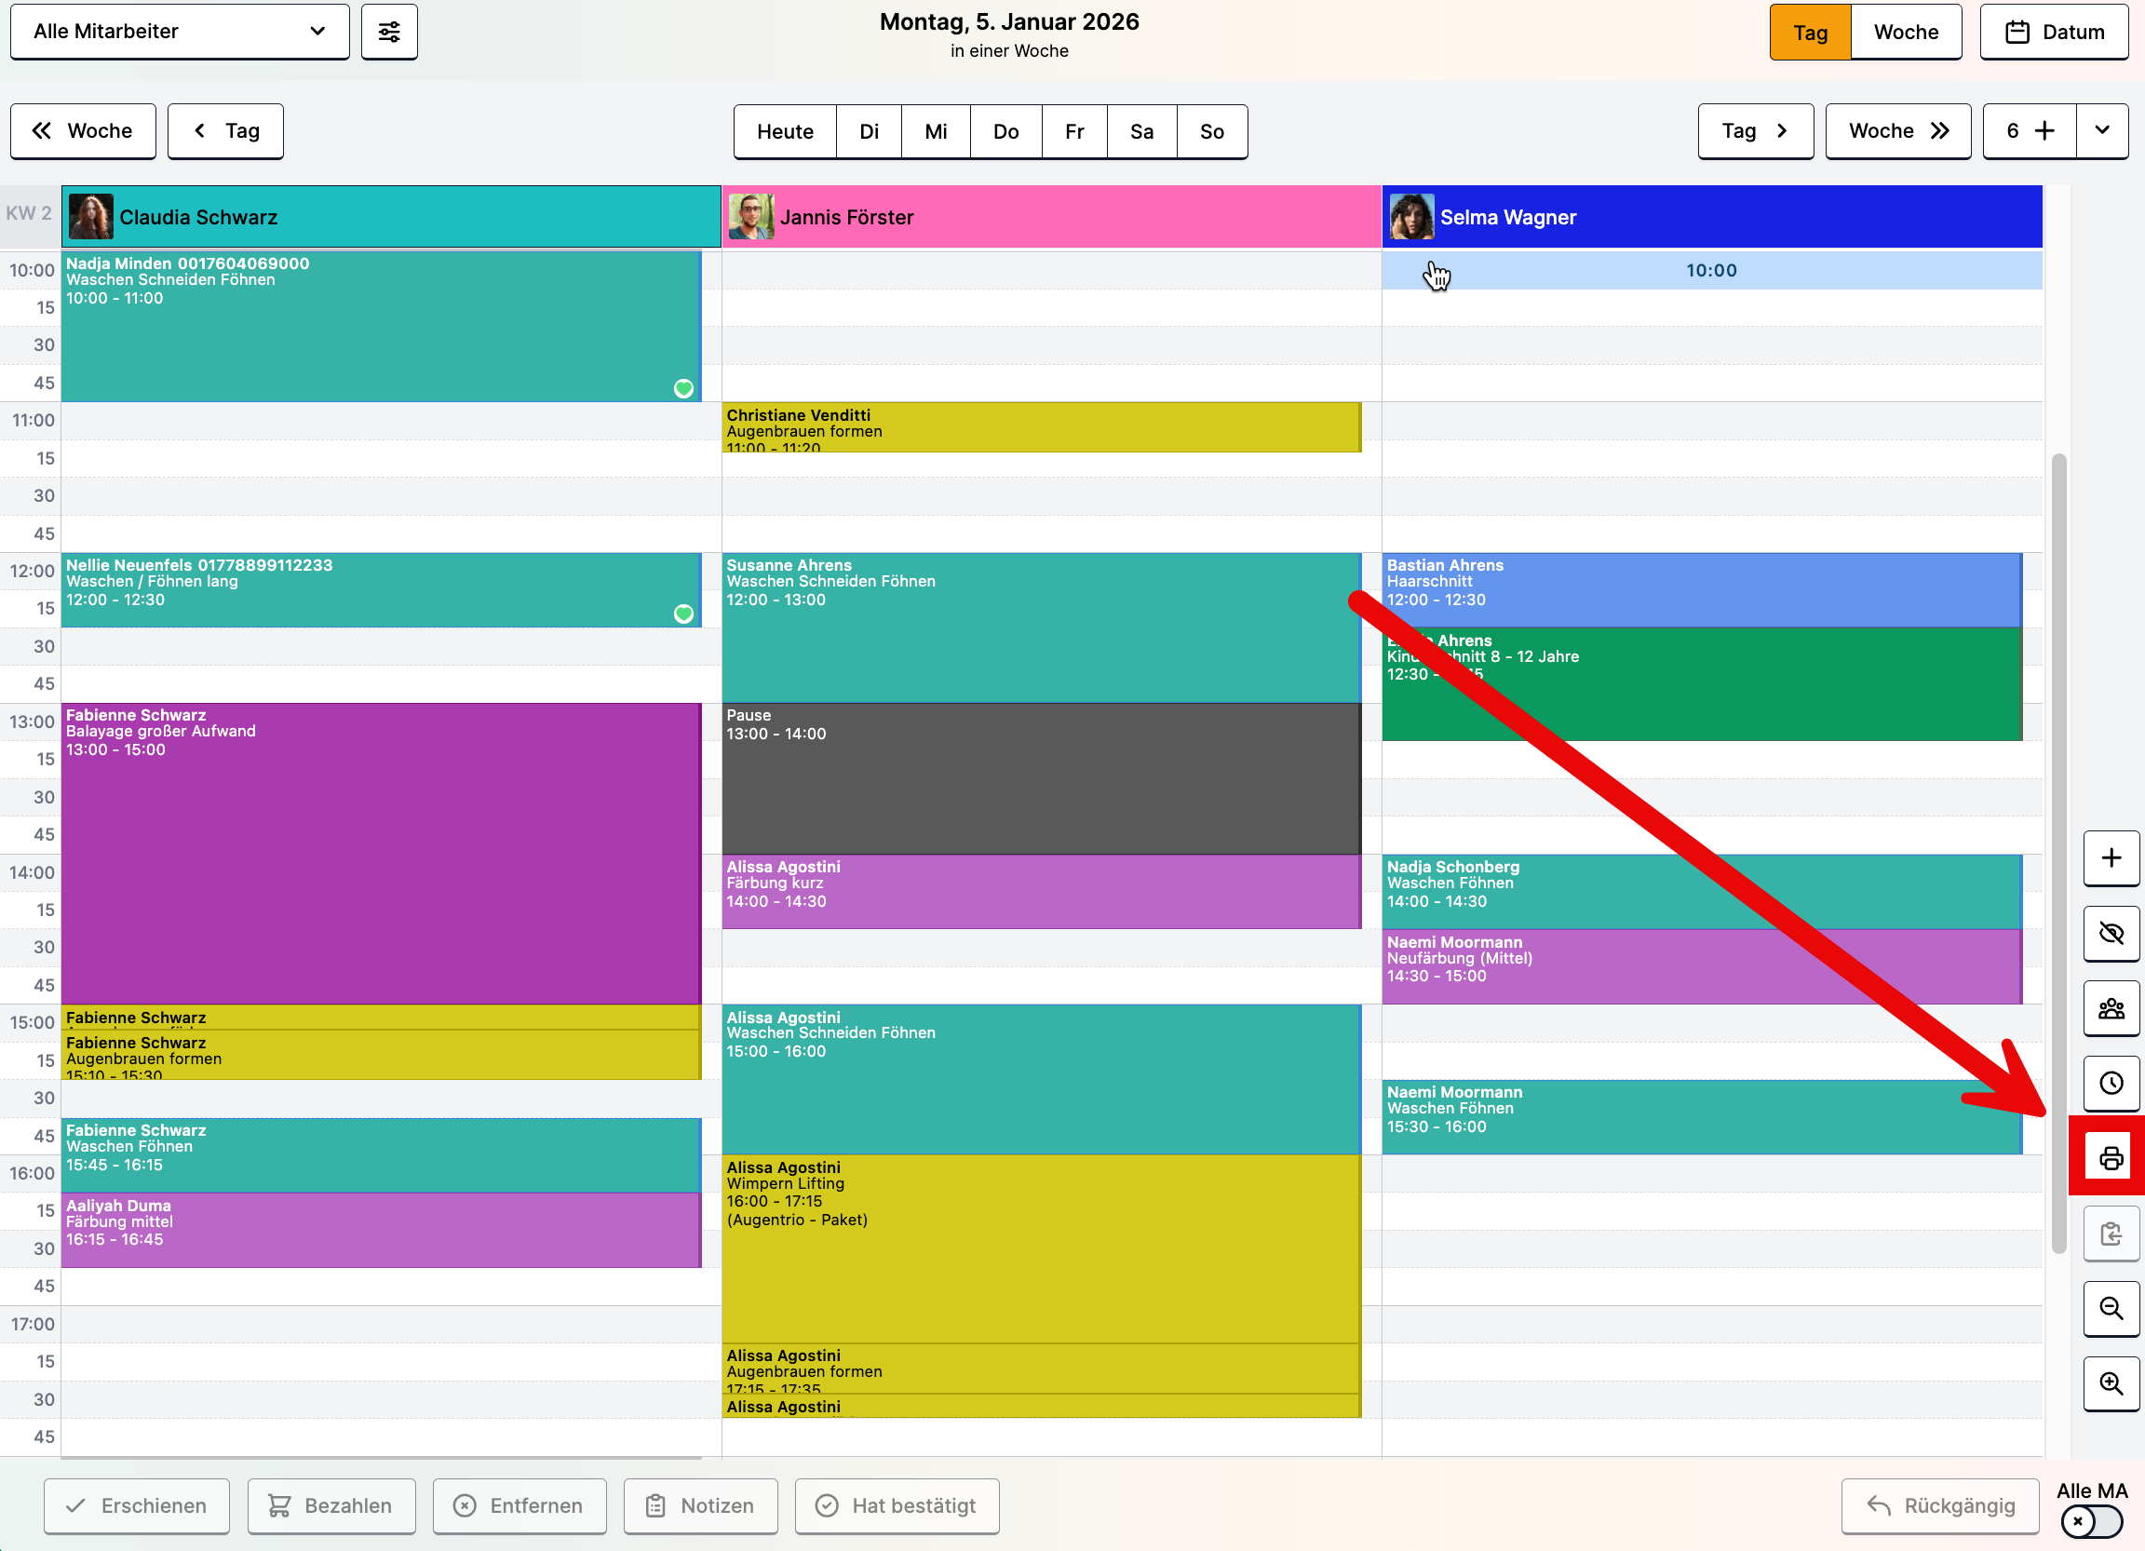Click the clock icon in the sidebar

click(2110, 1083)
